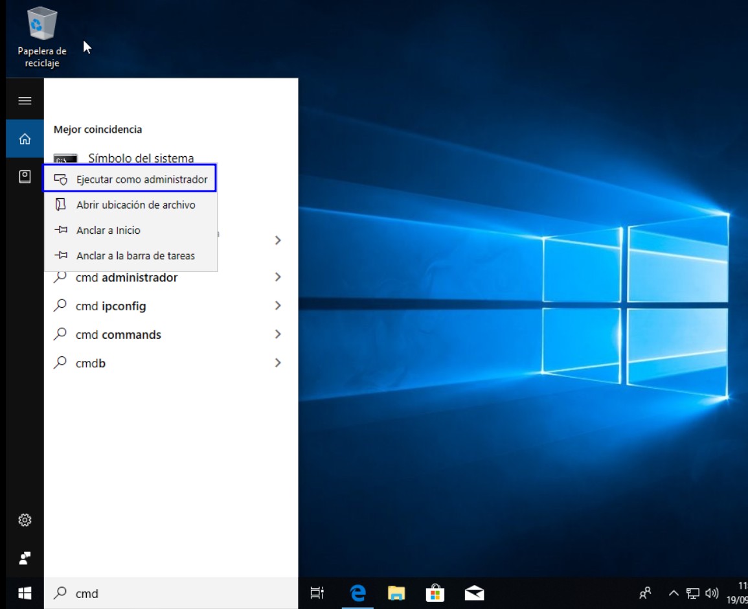This screenshot has height=609, width=748.
Task: Expand the hamburger menu in search panel
Action: (x=25, y=100)
